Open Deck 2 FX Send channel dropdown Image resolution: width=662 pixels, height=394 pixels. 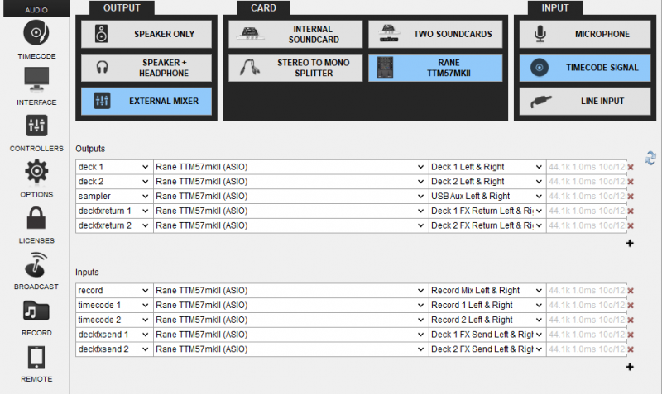click(x=487, y=349)
